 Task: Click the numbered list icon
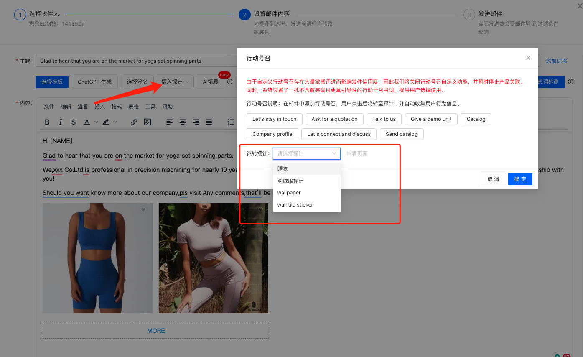coord(231,122)
